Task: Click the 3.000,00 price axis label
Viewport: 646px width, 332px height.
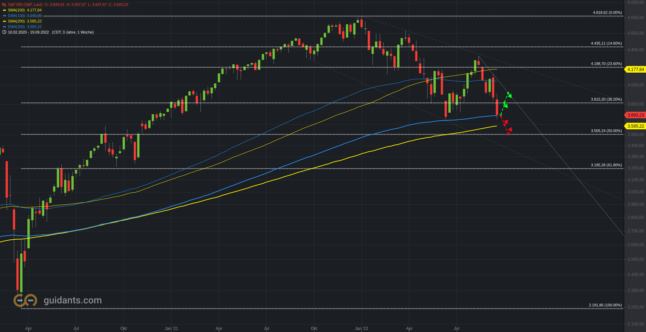Action: [636, 192]
